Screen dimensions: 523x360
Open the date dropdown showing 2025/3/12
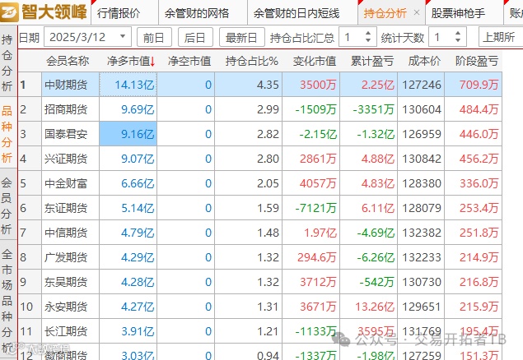123,36
